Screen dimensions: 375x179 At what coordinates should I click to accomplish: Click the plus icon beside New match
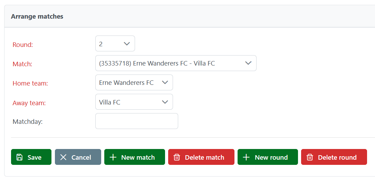(x=113, y=157)
